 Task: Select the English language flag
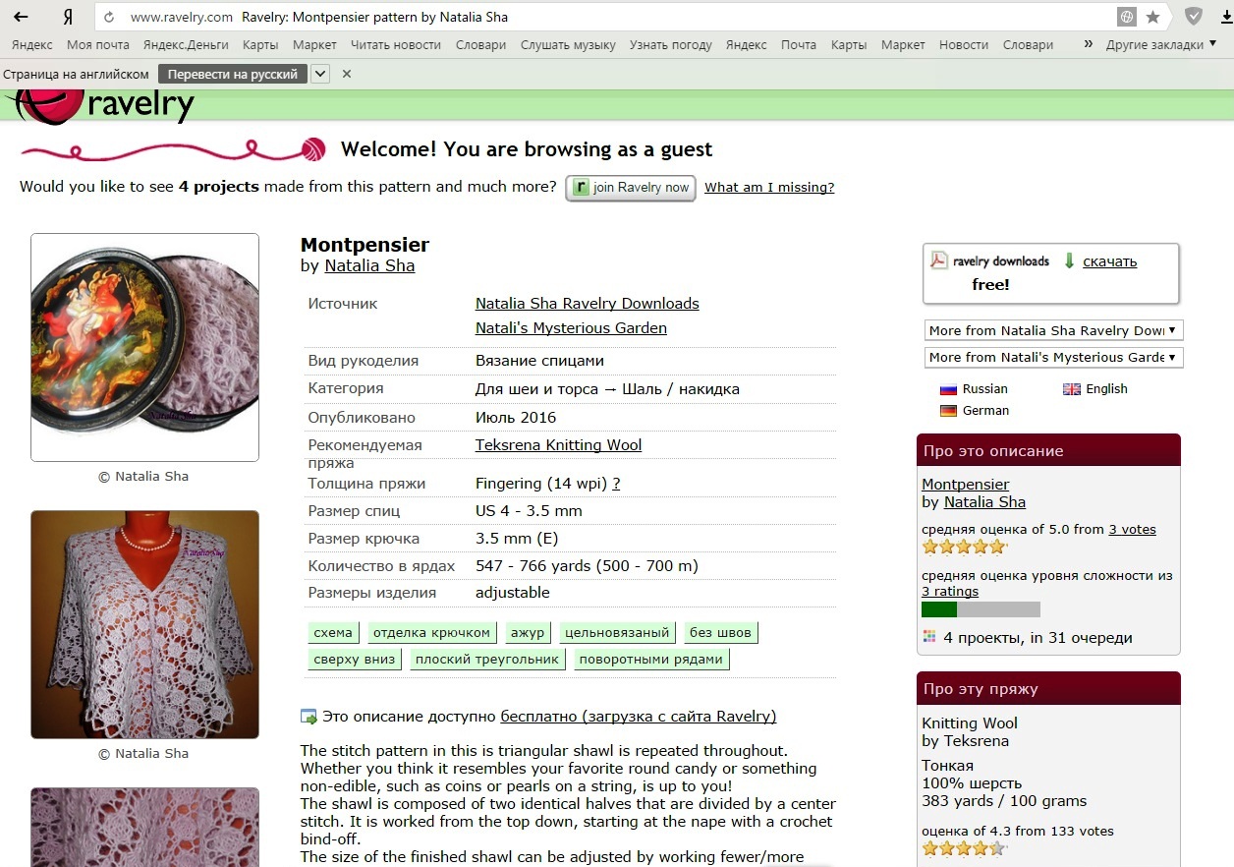point(1095,389)
